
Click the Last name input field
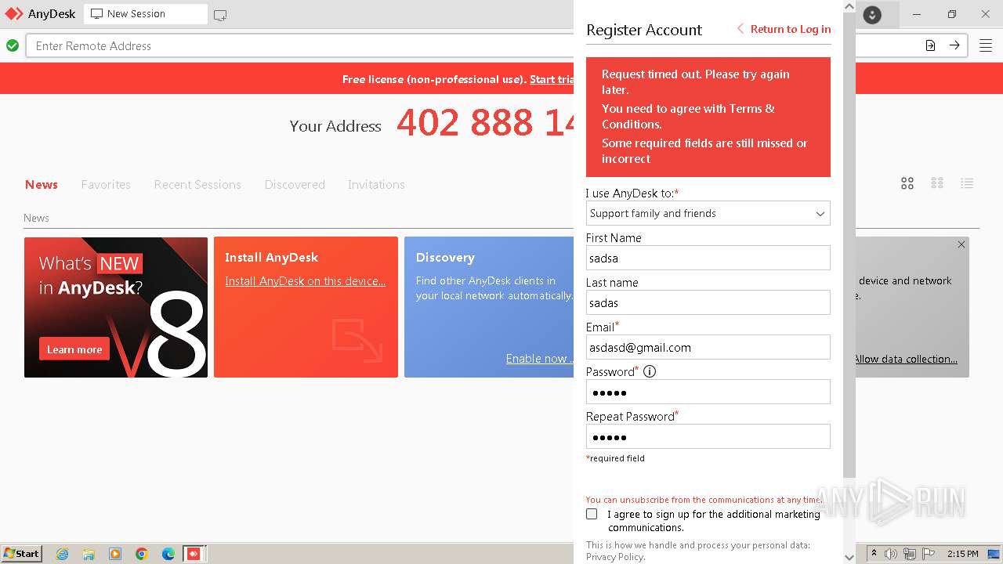tap(708, 302)
